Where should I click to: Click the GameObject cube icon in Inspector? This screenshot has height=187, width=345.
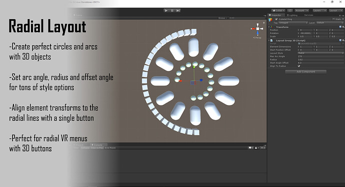pyautogui.click(x=270, y=20)
